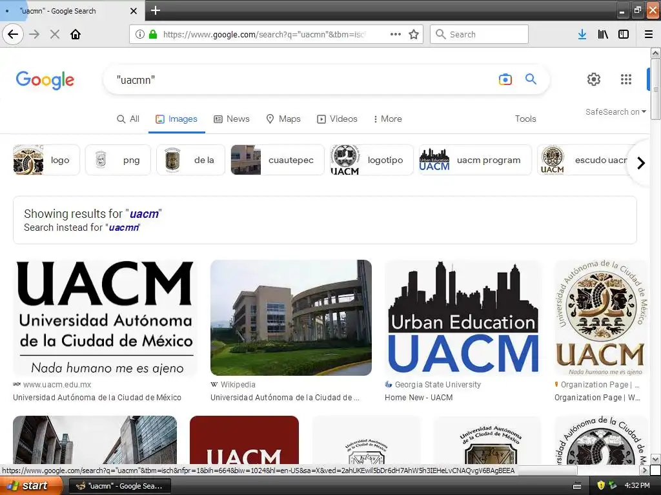Toggle the sidebar view icon

click(624, 34)
